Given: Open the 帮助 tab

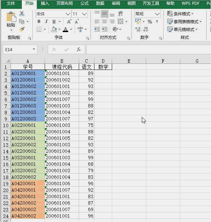Looking at the screenshot, I should [x=170, y=3].
